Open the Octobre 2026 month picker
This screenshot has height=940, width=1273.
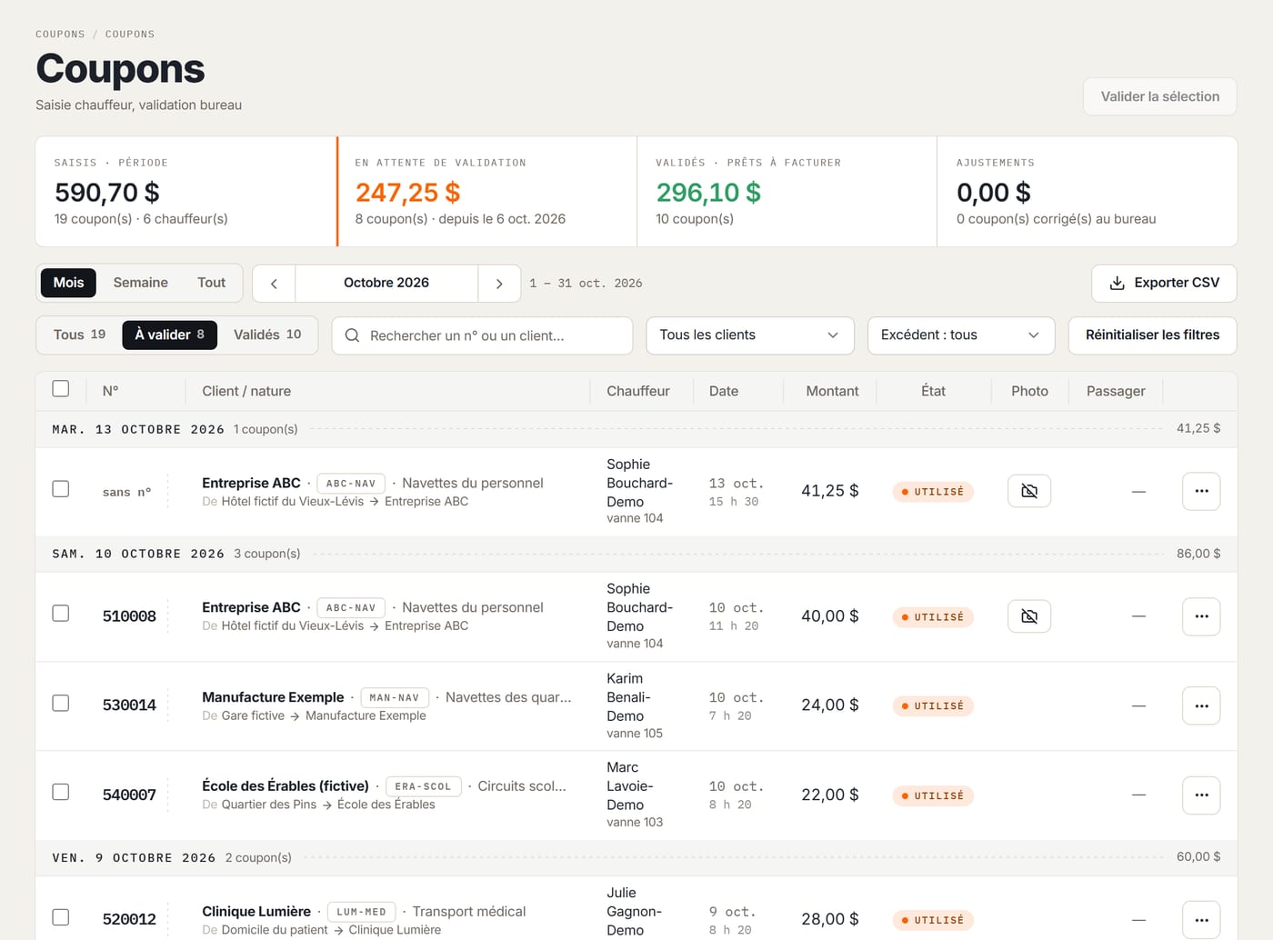click(386, 284)
